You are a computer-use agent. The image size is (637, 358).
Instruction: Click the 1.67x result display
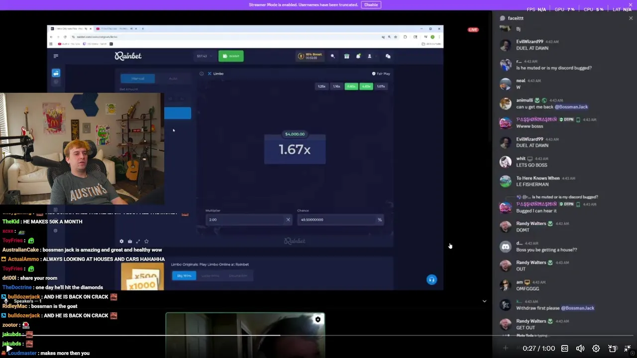(295, 149)
